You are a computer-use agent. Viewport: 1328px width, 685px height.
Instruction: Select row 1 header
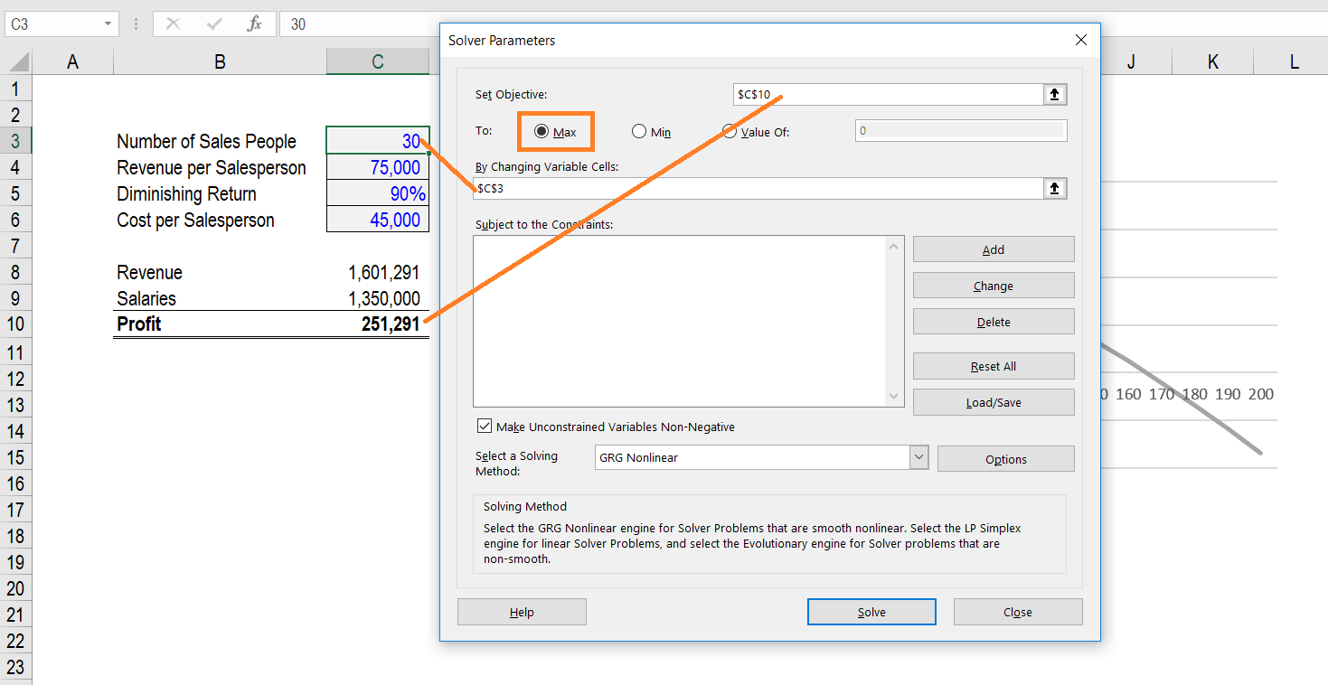pos(15,89)
